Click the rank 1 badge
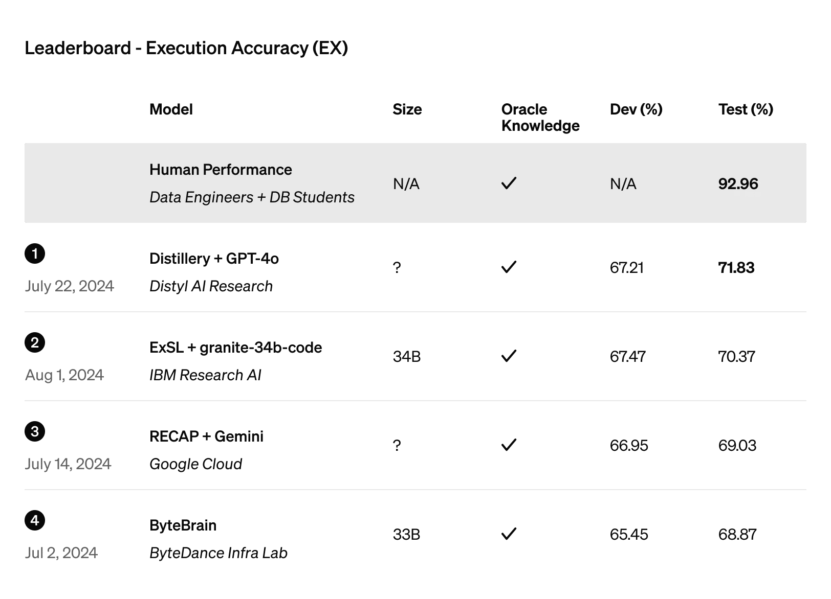The width and height of the screenshot is (831, 599). [x=35, y=254]
